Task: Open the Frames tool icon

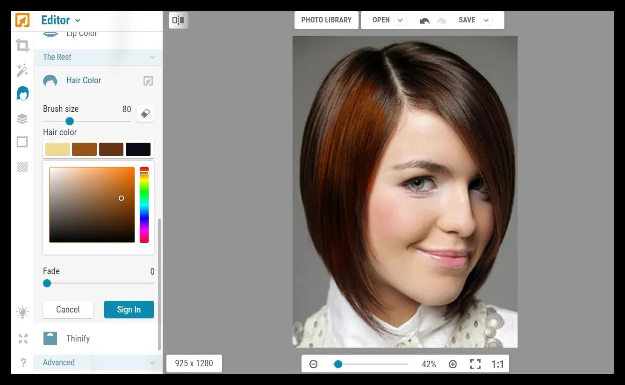Action: [x=22, y=142]
